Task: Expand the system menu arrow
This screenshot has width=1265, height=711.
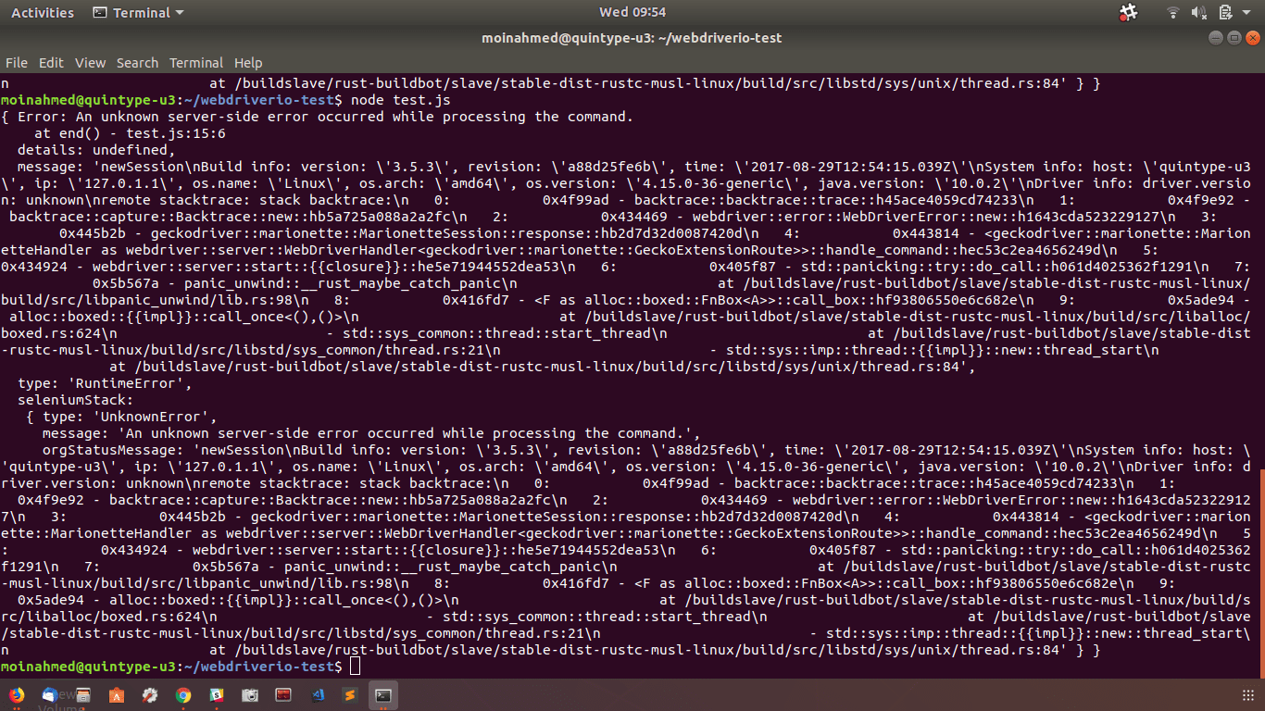Action: tap(1247, 13)
